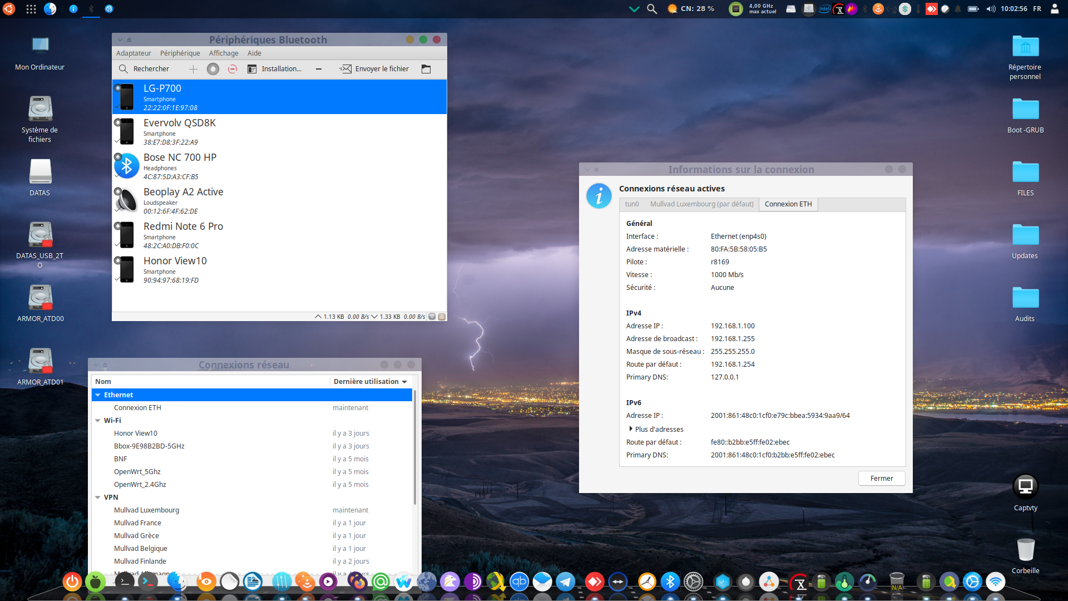This screenshot has width=1068, height=601.
Task: Click the Envoyer le fichier envelope icon
Action: (x=345, y=69)
